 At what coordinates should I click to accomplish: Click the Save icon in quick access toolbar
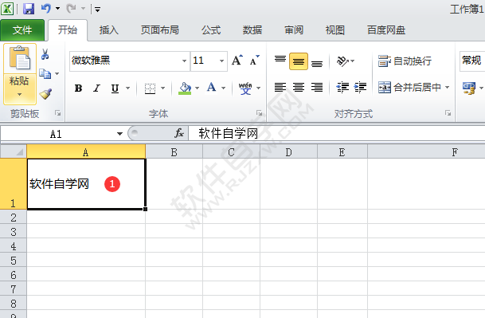click(x=29, y=9)
